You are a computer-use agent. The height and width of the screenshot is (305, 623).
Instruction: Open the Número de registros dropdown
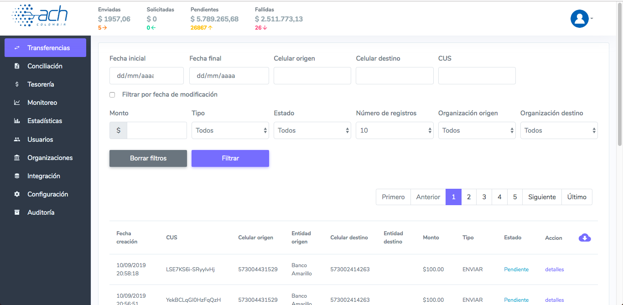[395, 130]
